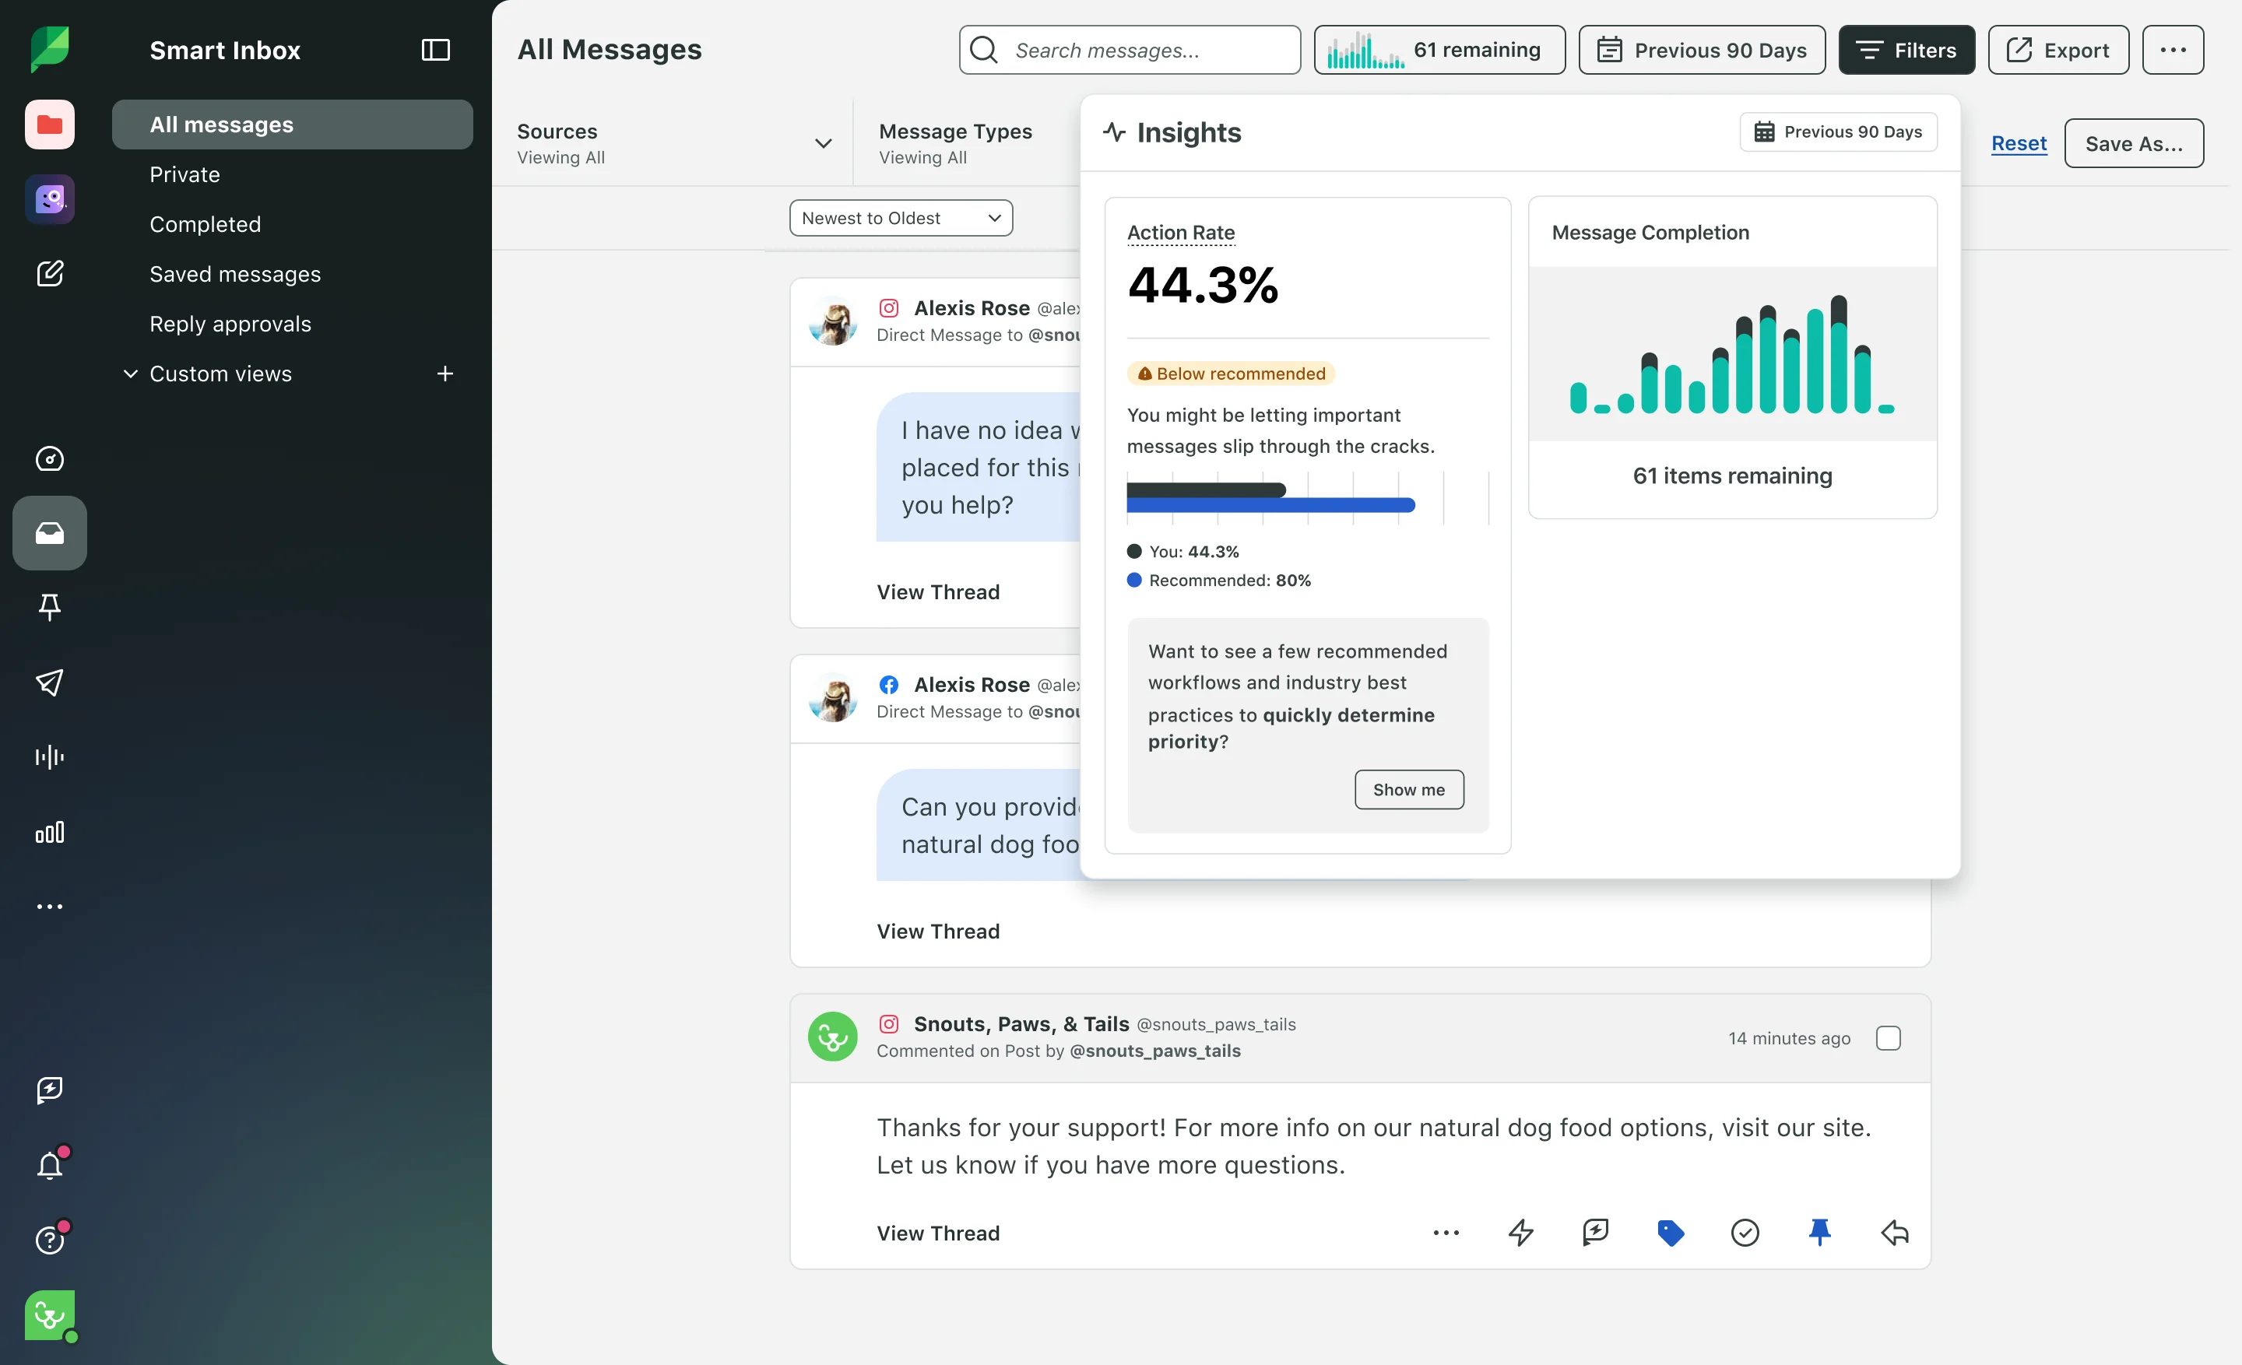This screenshot has width=2242, height=1365.
Task: Add a custom view with plus icon
Action: tap(445, 374)
